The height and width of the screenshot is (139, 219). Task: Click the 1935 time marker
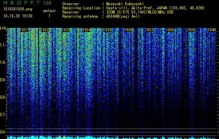pos(107,30)
